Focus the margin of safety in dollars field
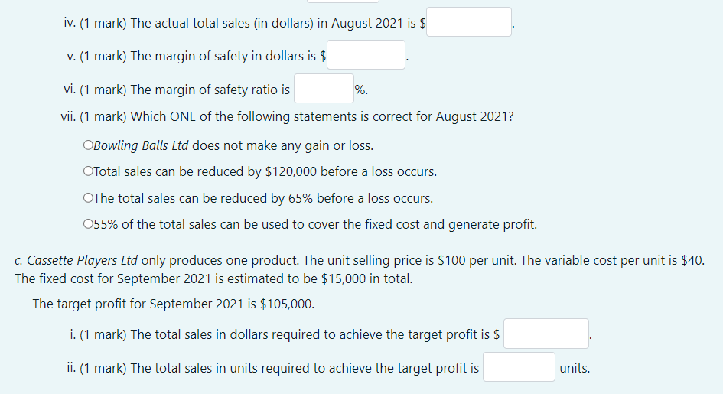 point(366,55)
